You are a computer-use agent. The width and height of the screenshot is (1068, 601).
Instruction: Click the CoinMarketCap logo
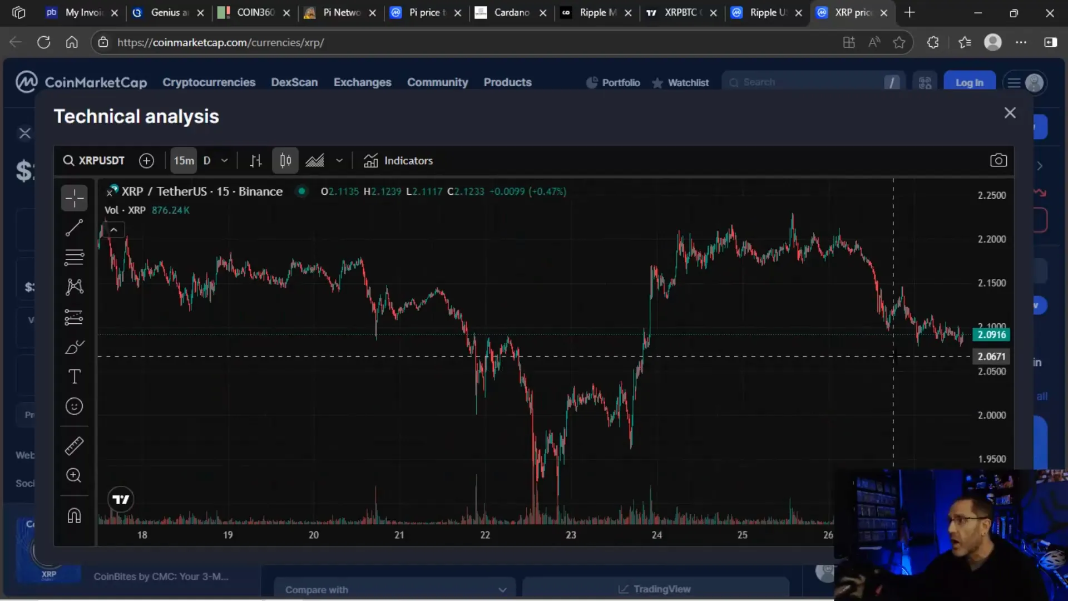pos(81,82)
